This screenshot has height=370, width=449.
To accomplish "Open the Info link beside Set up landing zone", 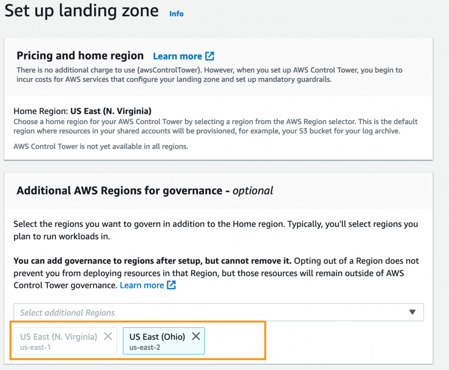I will pos(176,14).
